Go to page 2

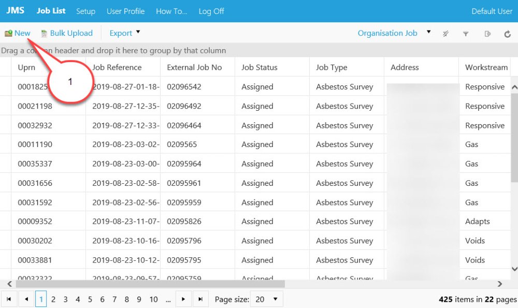53,299
